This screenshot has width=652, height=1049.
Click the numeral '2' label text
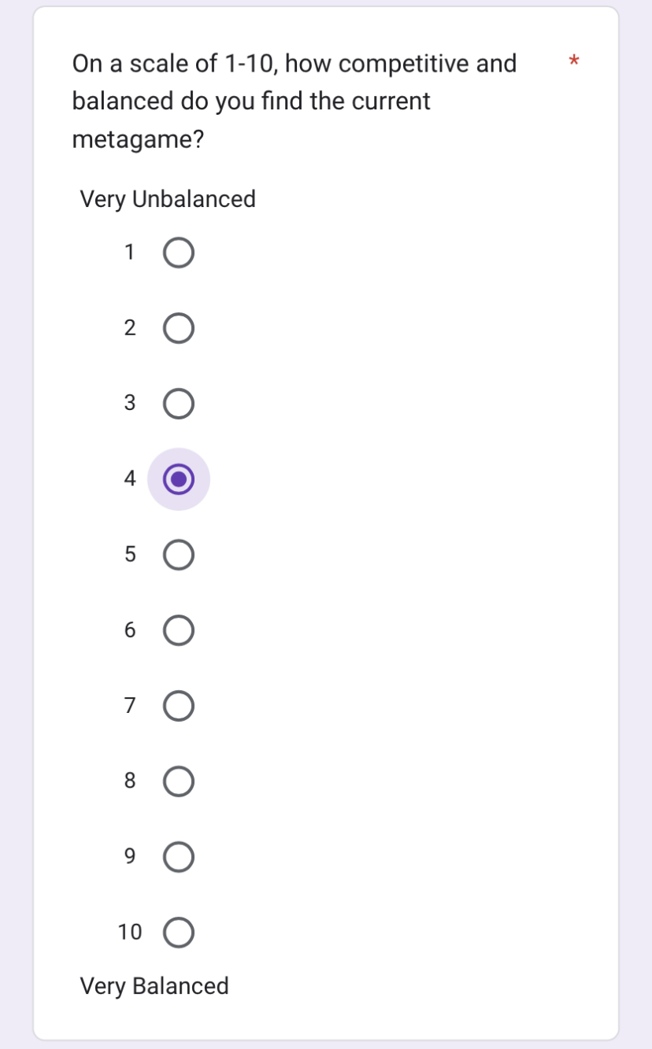129,328
